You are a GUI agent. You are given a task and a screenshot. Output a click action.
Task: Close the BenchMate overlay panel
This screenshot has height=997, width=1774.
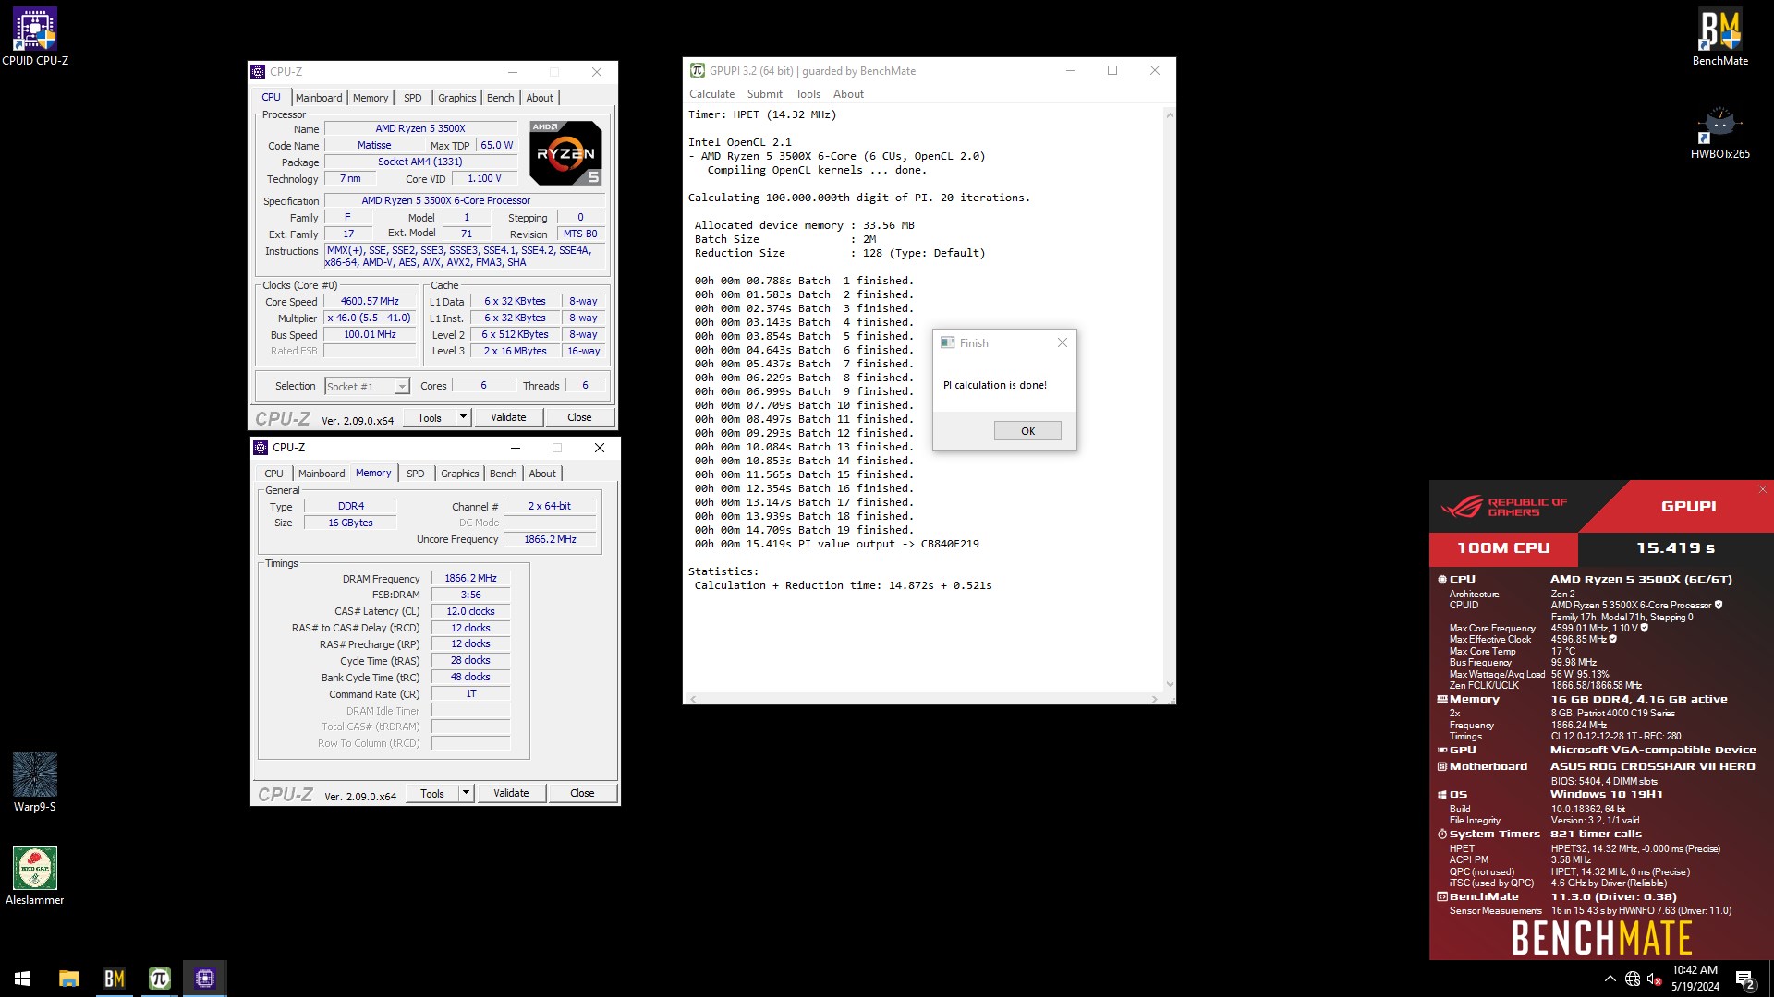[1763, 489]
